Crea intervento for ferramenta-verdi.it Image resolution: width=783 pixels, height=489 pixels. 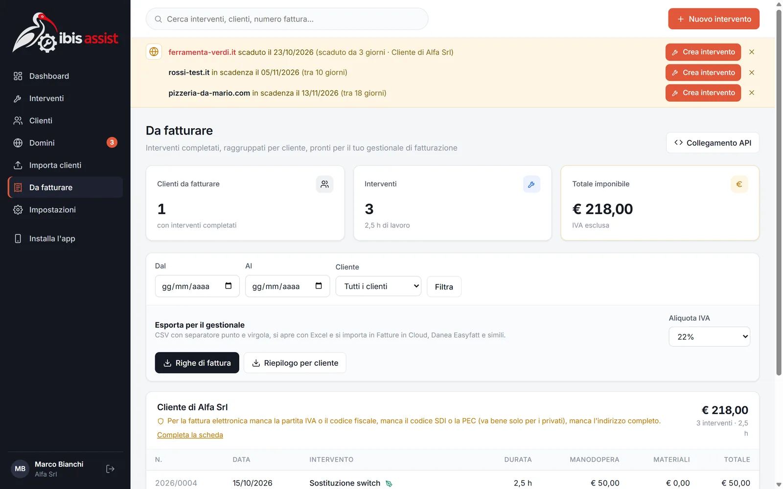coord(703,52)
